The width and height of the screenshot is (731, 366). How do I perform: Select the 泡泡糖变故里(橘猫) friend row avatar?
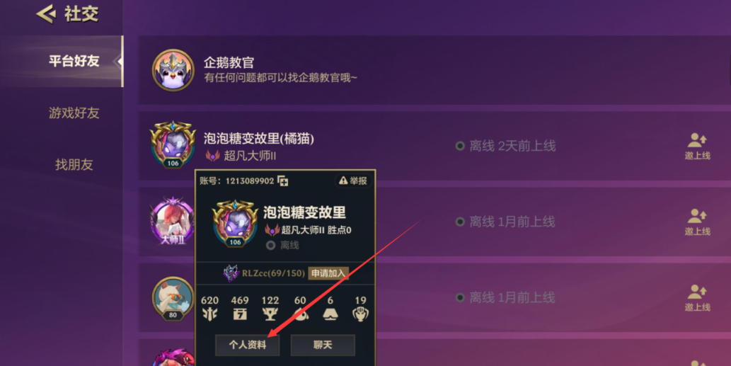pyautogui.click(x=173, y=144)
